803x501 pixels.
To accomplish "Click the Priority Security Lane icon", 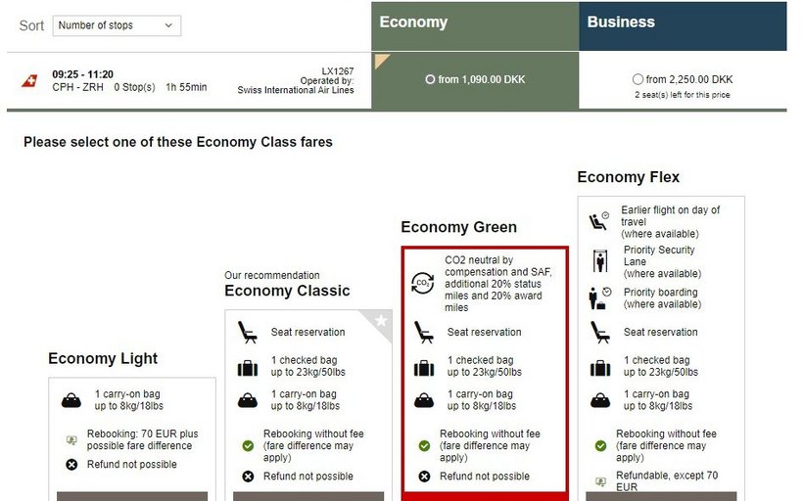I will 599,261.
